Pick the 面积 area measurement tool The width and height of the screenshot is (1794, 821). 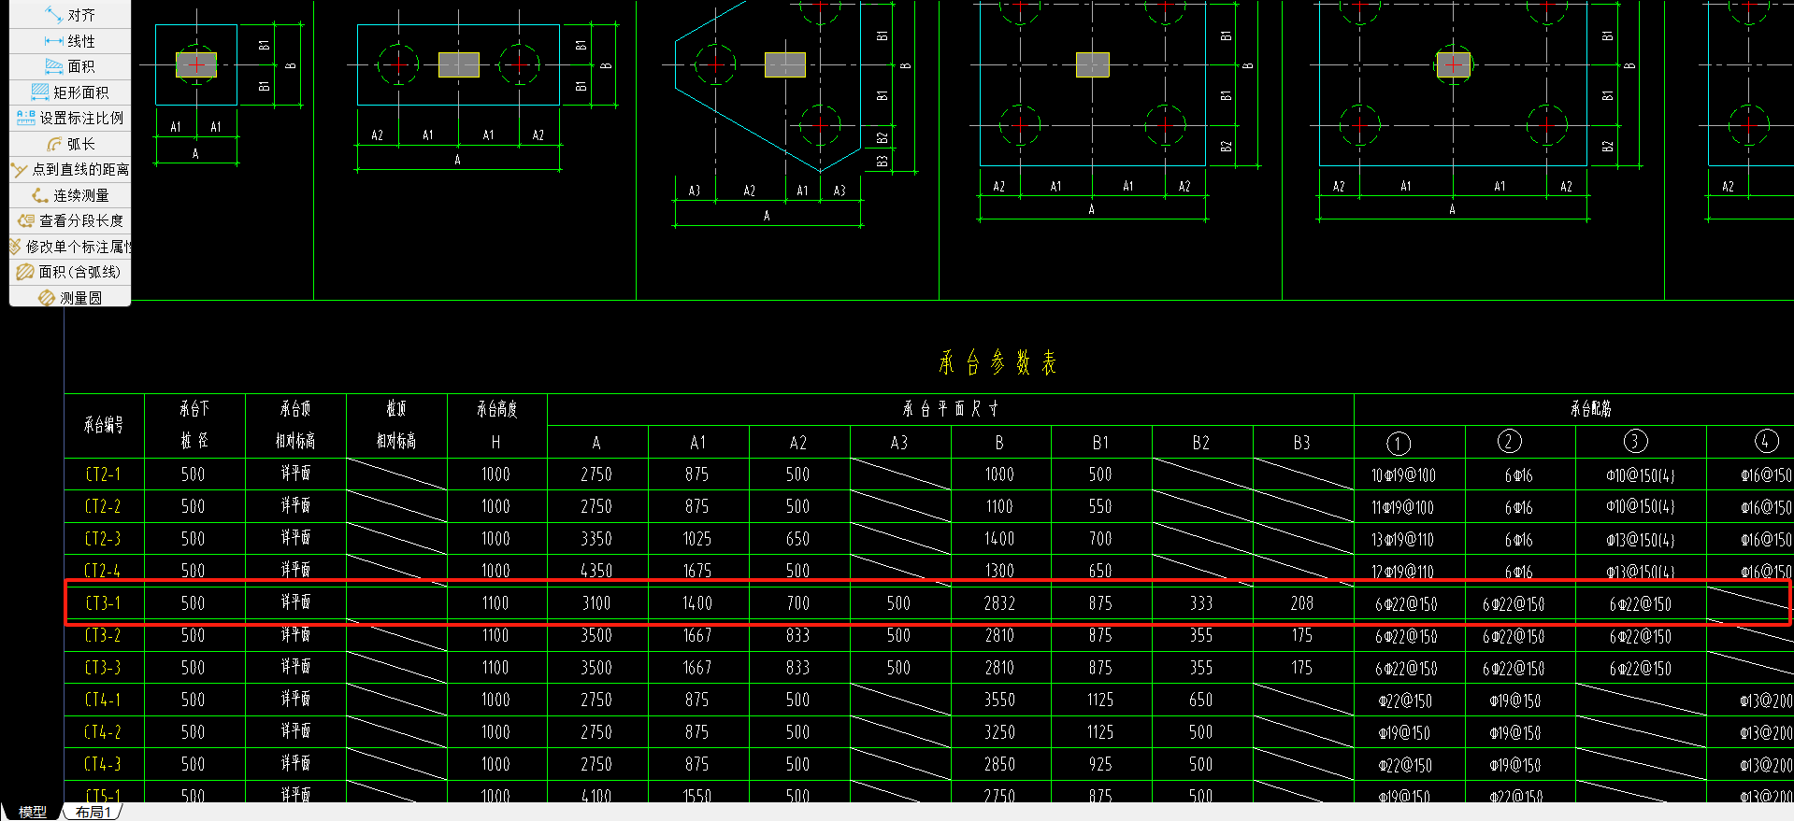(70, 66)
